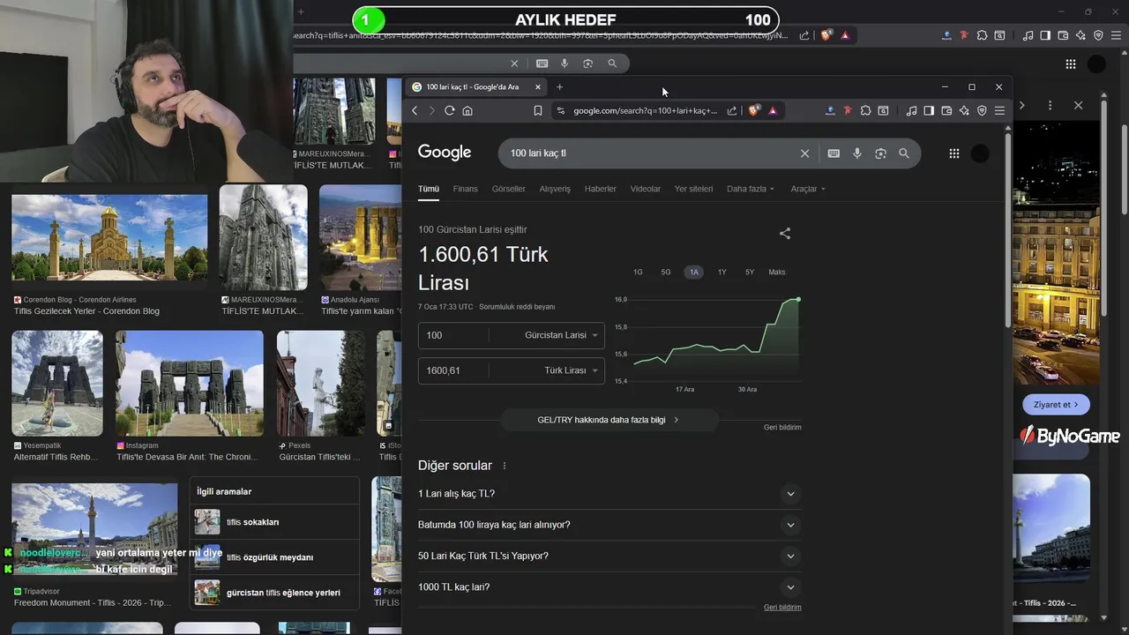Switch to Alışveriş tab
The height and width of the screenshot is (635, 1129).
pos(555,189)
